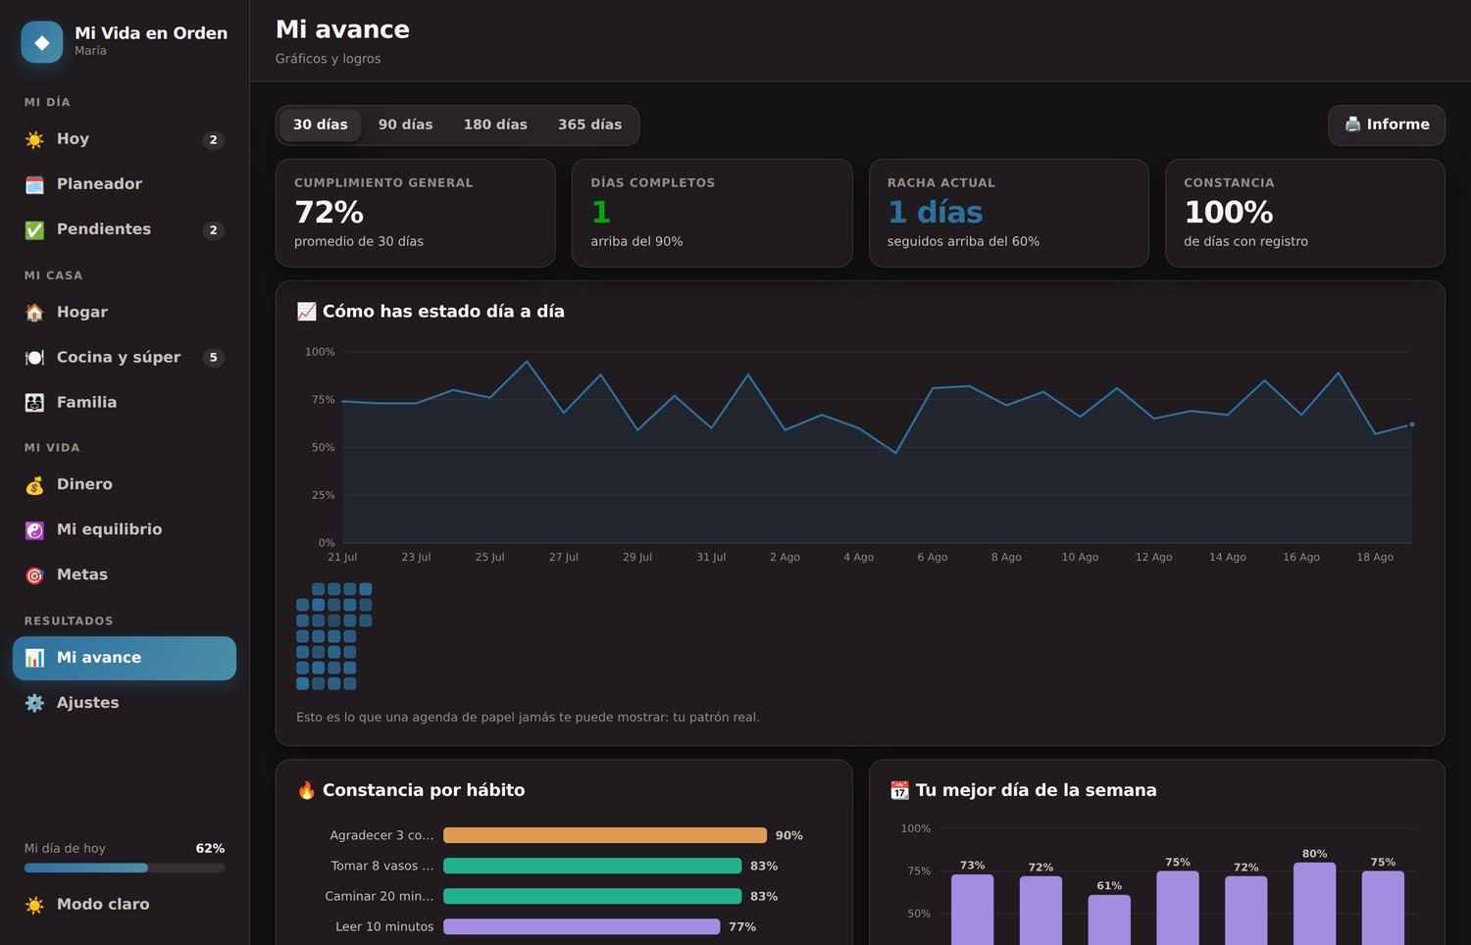The height and width of the screenshot is (945, 1471).
Task: Go to Mi avance in sidebar
Action: 125,658
